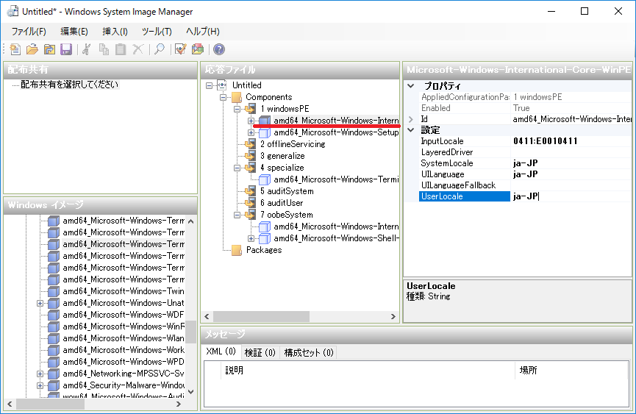Click 配布共有を選択してください in the distribution share pane
Image resolution: width=636 pixels, height=414 pixels.
pos(69,85)
